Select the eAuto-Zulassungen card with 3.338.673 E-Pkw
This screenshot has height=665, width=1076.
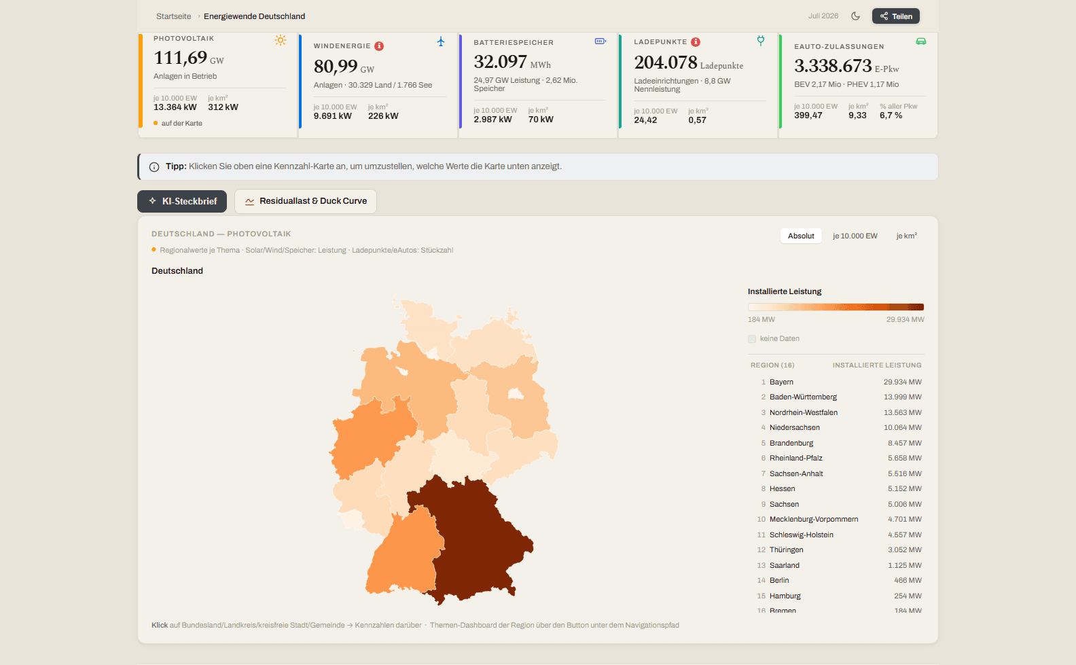859,85
